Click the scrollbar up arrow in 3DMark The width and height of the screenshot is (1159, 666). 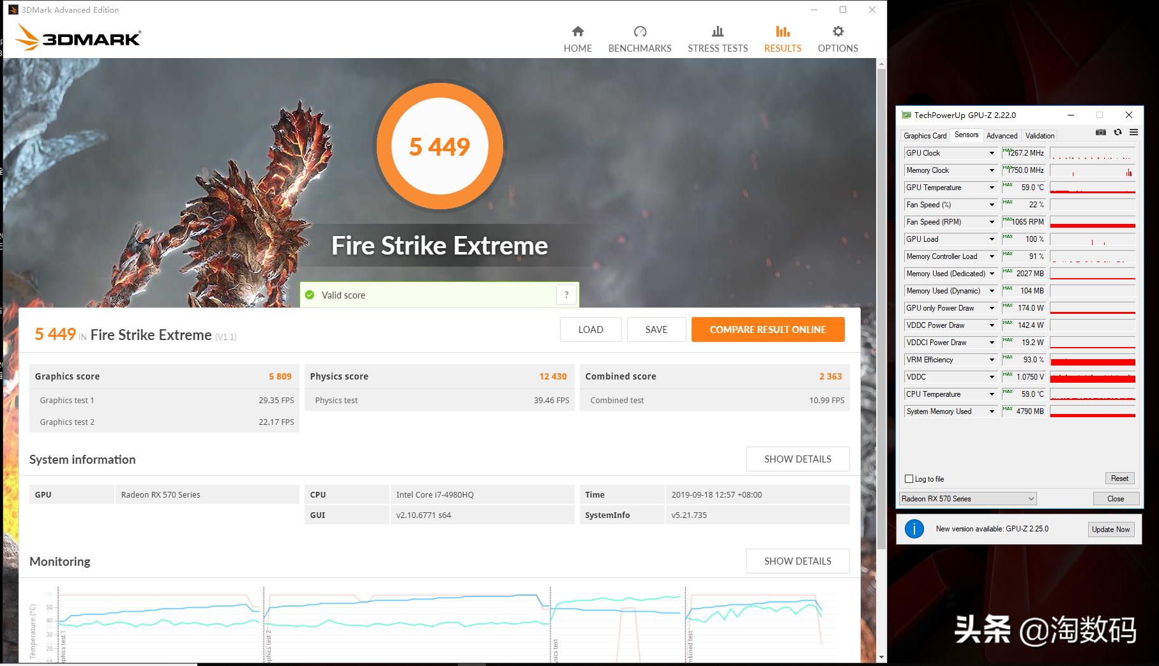pyautogui.click(x=881, y=64)
